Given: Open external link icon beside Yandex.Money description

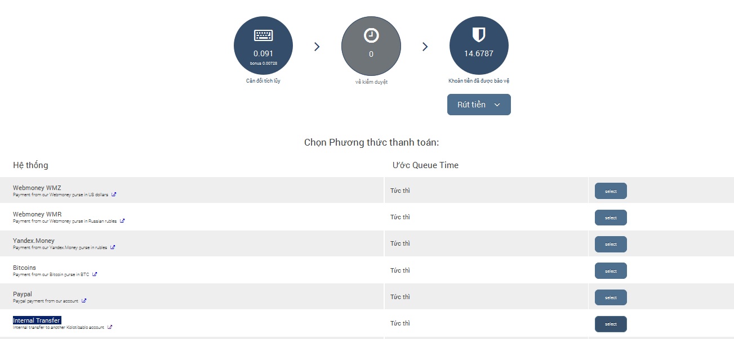Looking at the screenshot, I should click(x=113, y=247).
